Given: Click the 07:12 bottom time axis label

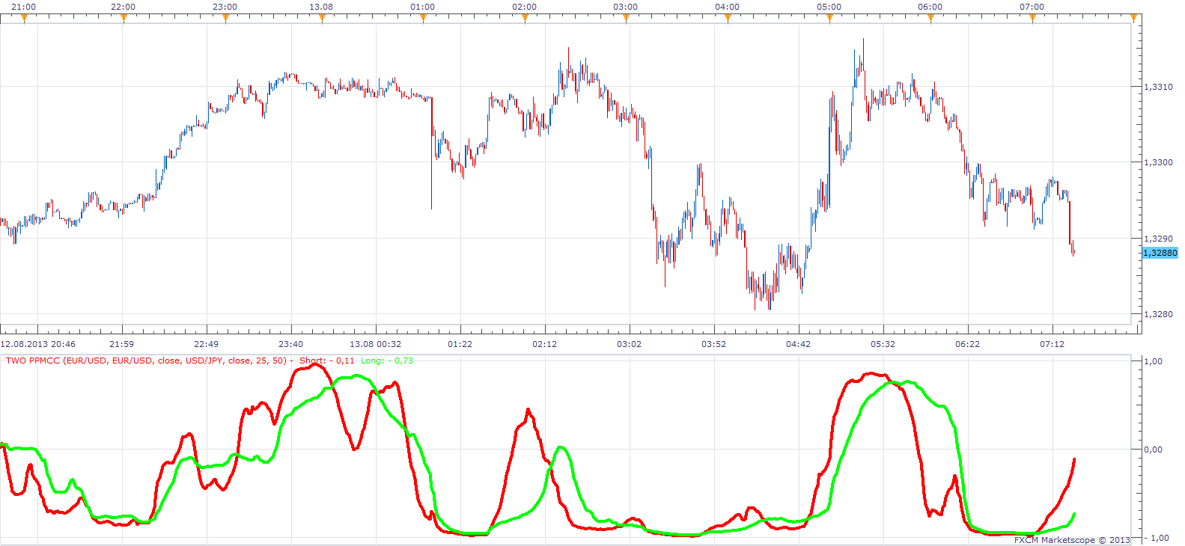Looking at the screenshot, I should click(x=1052, y=344).
